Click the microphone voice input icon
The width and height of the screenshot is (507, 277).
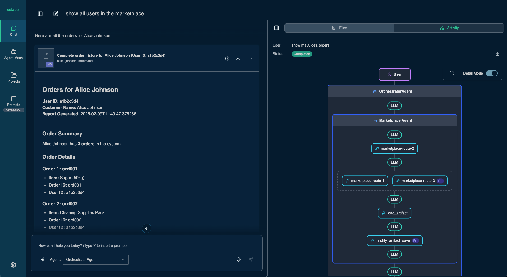coord(239,260)
